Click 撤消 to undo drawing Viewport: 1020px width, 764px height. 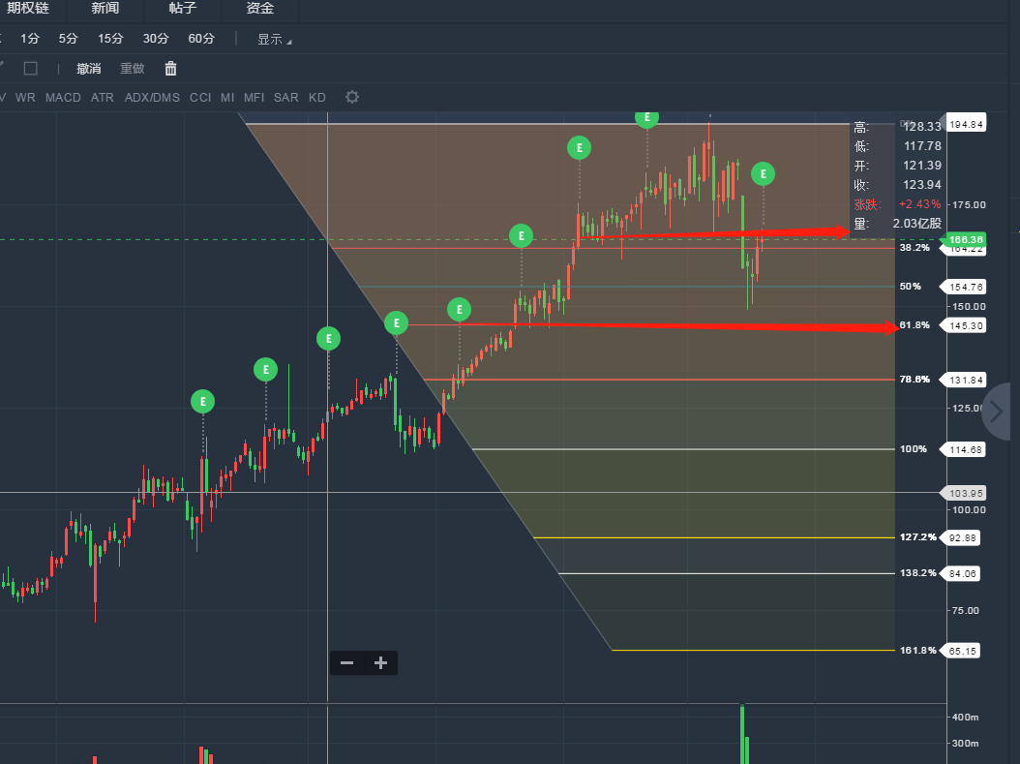pyautogui.click(x=89, y=69)
